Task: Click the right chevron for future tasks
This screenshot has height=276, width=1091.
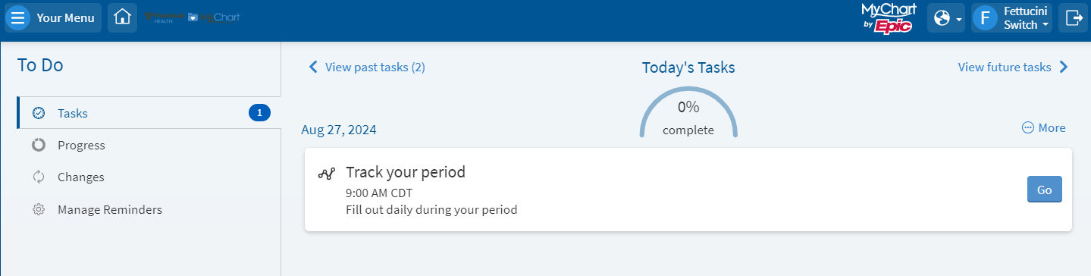Action: point(1063,67)
